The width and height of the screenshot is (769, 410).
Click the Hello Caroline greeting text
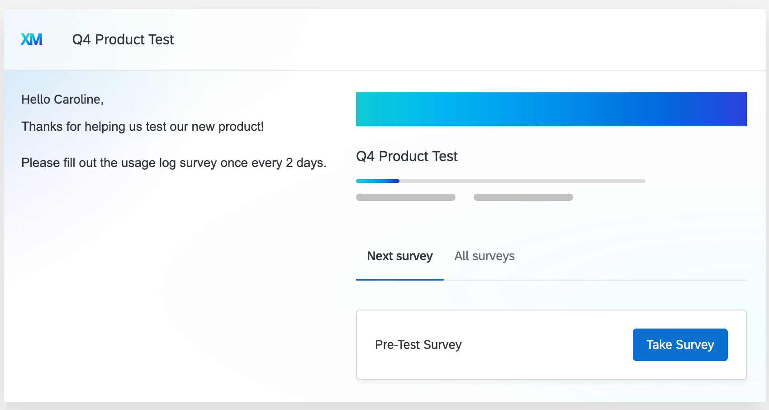[x=62, y=99]
